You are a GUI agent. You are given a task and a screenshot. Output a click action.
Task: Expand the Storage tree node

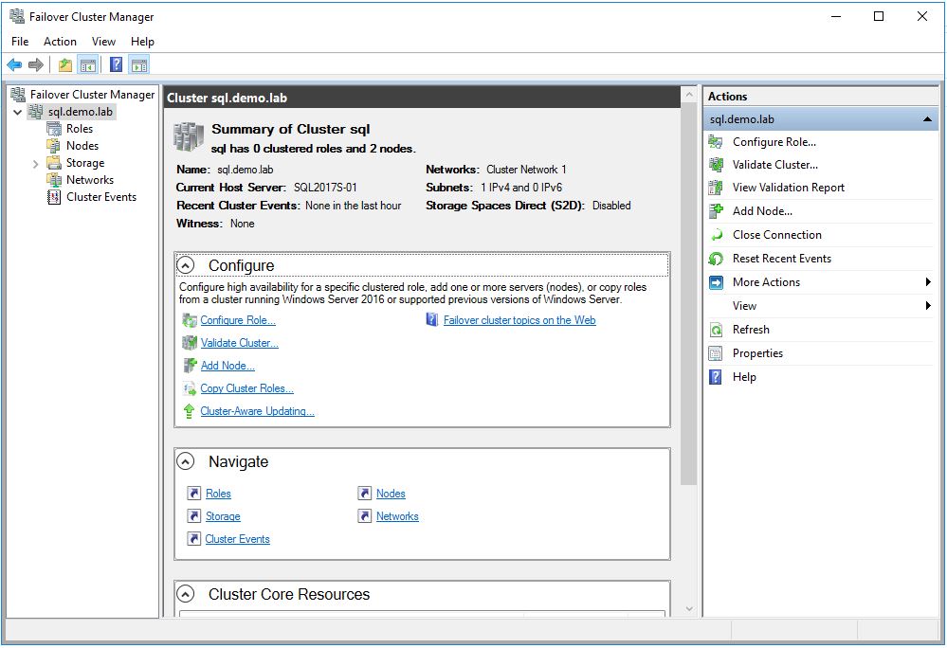click(x=36, y=164)
